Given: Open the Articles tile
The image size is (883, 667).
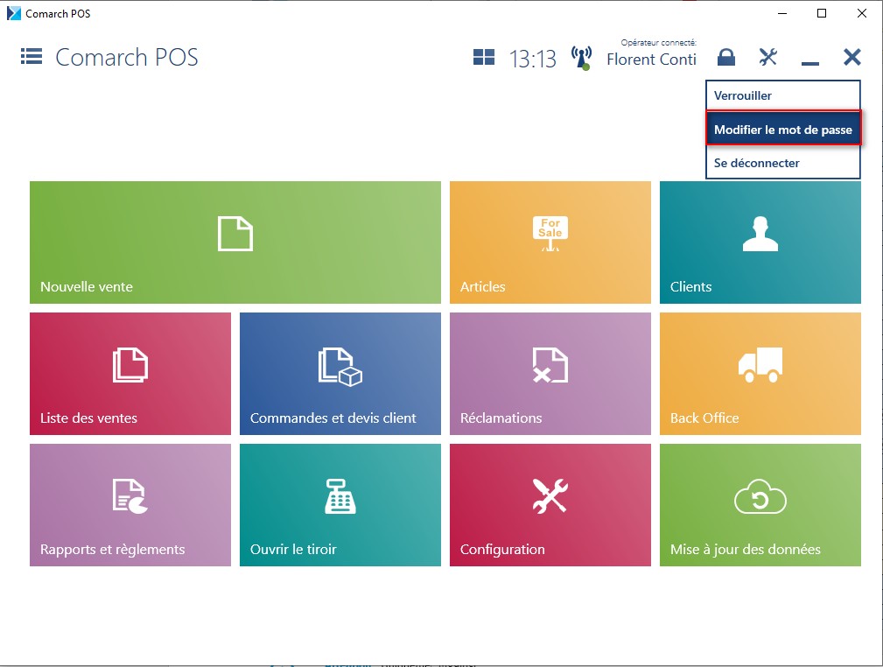Looking at the screenshot, I should tap(550, 242).
